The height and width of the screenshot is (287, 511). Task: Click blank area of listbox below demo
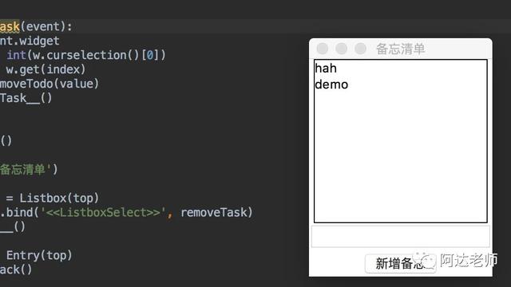tap(401, 156)
